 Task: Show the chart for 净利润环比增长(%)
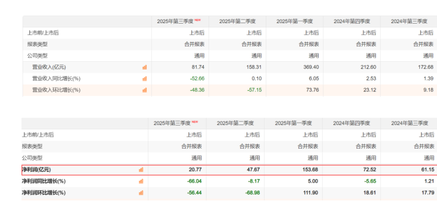[x=141, y=193]
